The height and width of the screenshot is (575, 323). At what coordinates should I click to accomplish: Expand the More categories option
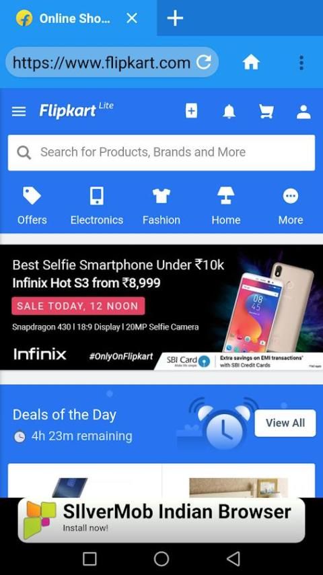pyautogui.click(x=291, y=206)
